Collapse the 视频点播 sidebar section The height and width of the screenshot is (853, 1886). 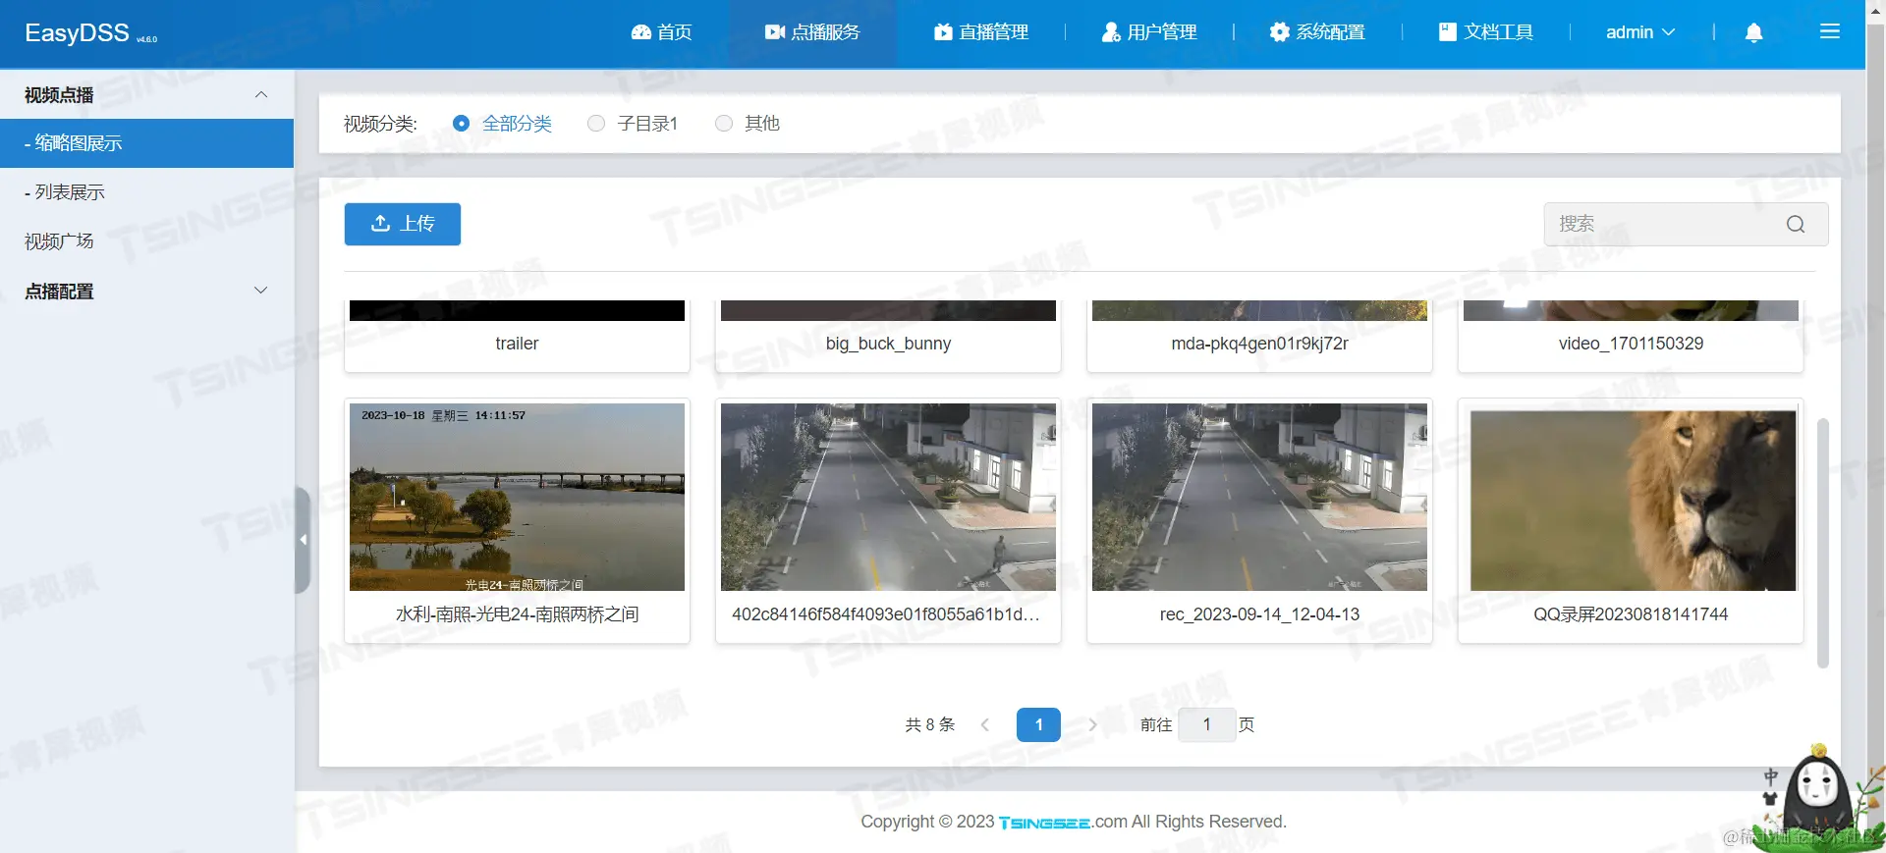(147, 94)
